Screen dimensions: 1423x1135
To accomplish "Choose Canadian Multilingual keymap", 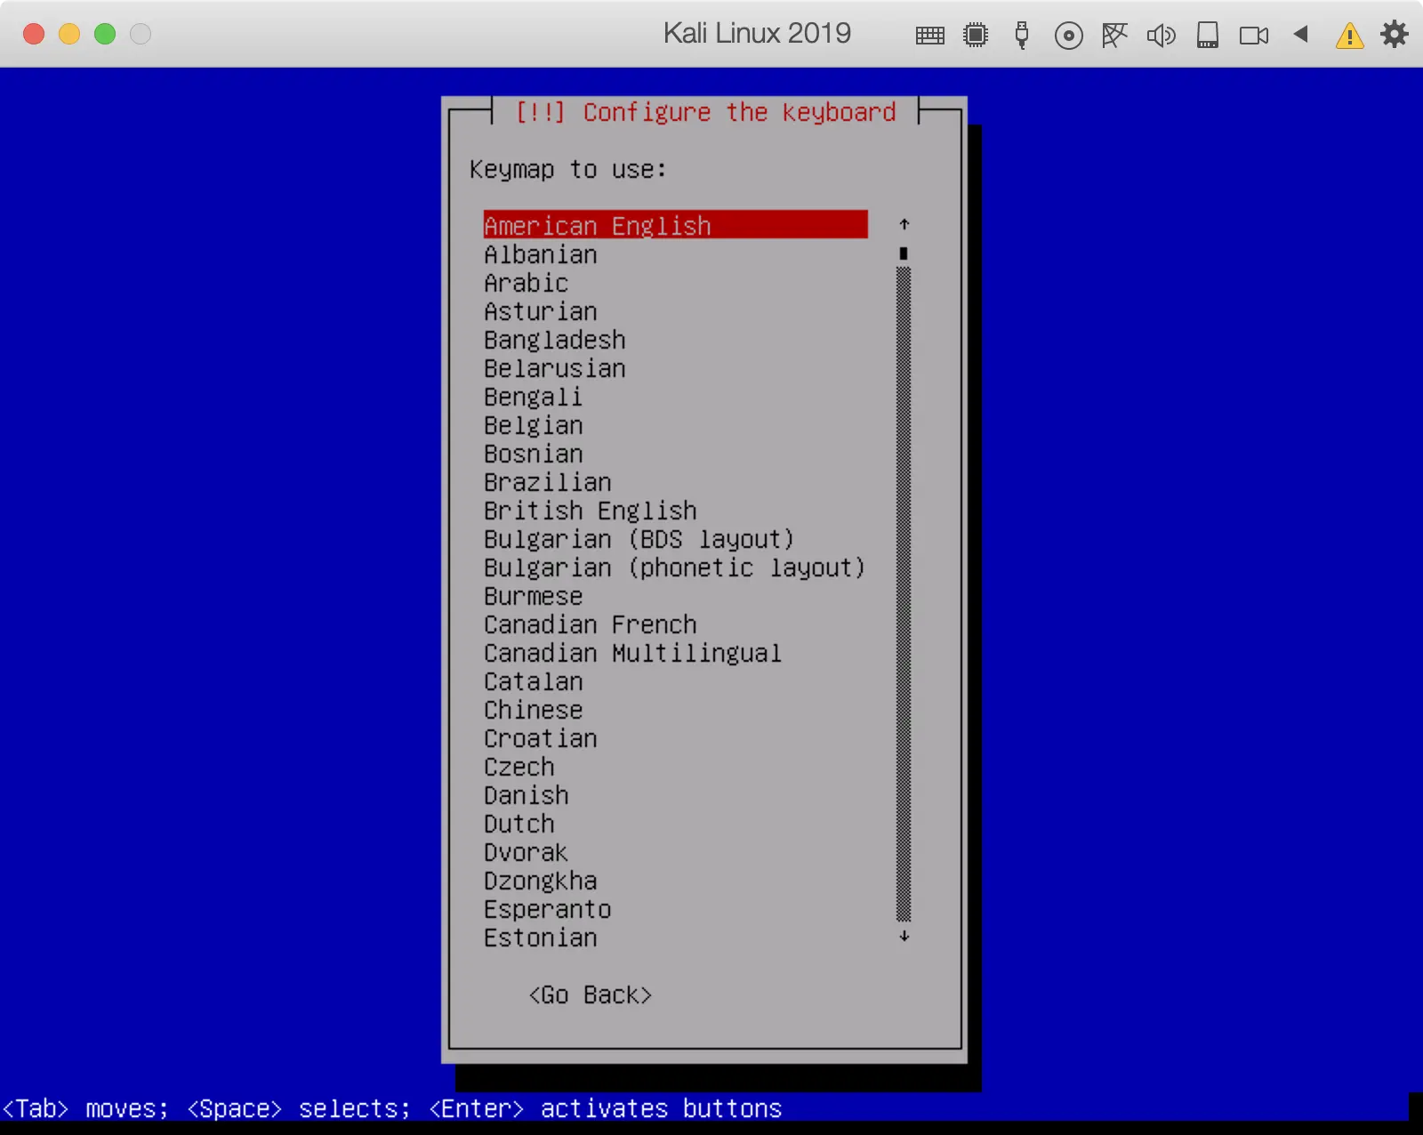I will click(675, 653).
